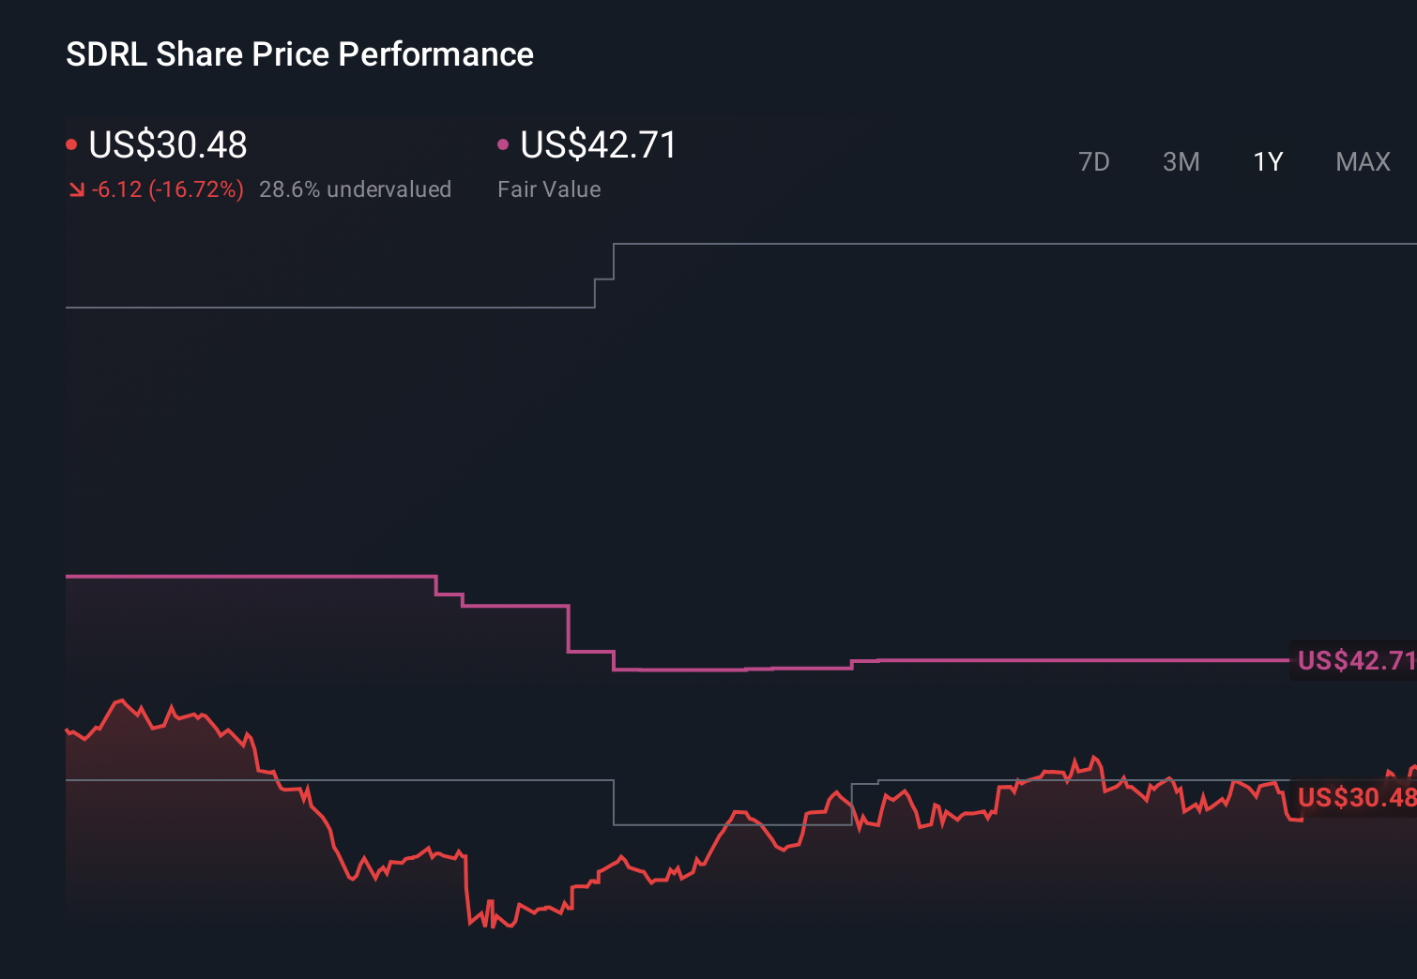This screenshot has height=979, width=1417.
Task: Click the Fair Value label text
Action: (x=548, y=189)
